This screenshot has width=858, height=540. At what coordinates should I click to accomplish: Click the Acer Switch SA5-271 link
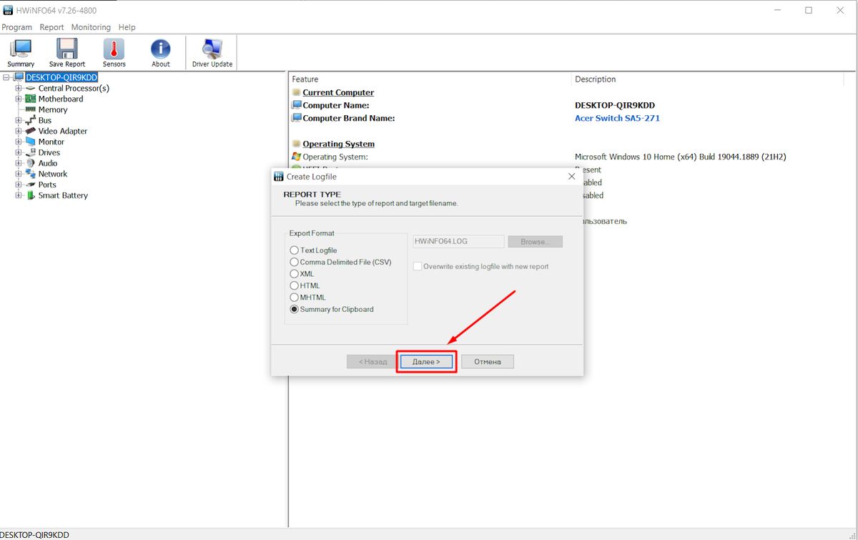click(617, 119)
